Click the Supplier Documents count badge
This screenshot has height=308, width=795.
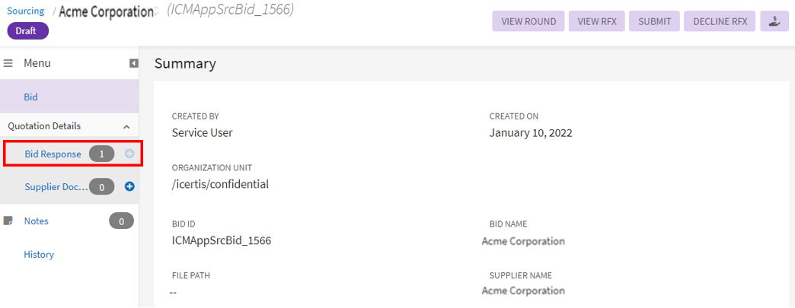(102, 186)
